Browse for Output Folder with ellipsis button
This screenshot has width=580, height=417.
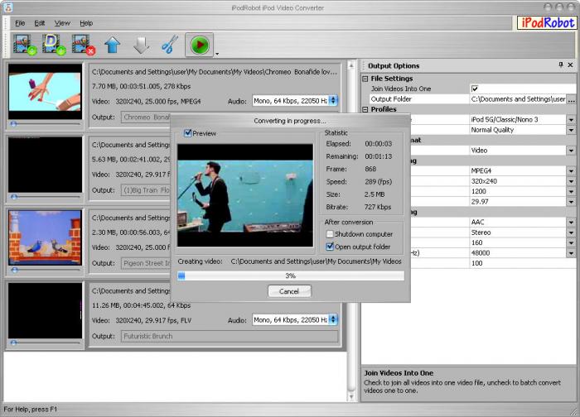pos(571,99)
